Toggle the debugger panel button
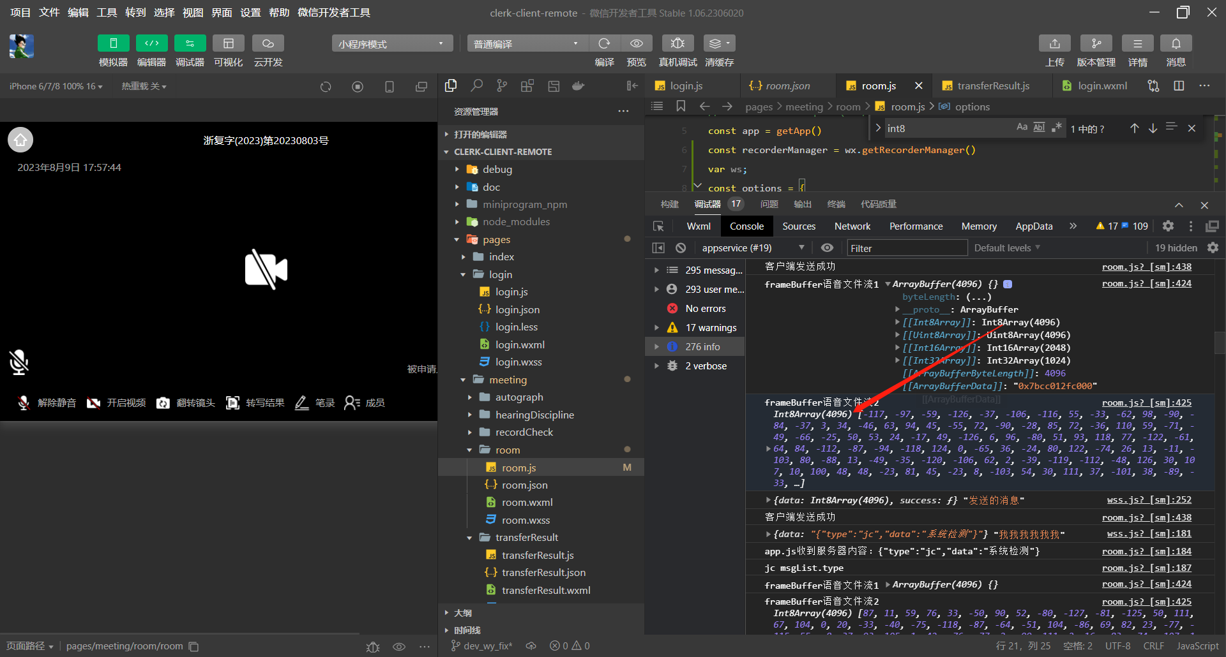Screen dimensions: 1226x657 [x=190, y=43]
